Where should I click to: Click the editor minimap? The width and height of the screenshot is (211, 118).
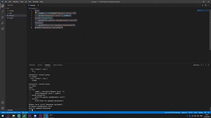[x=203, y=10]
